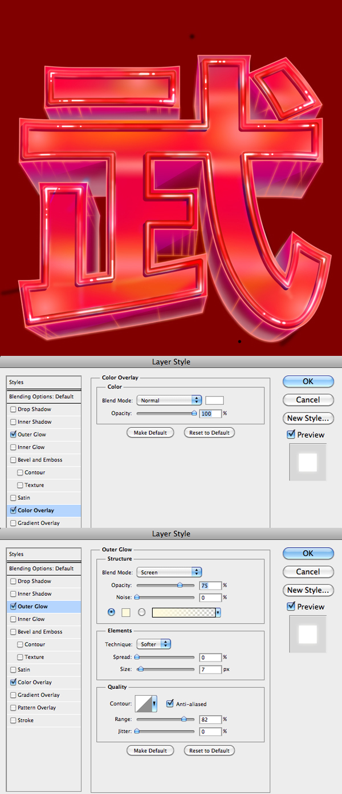Click the glow gradient preview bar
Image resolution: width=342 pixels, height=794 pixels.
[x=184, y=612]
